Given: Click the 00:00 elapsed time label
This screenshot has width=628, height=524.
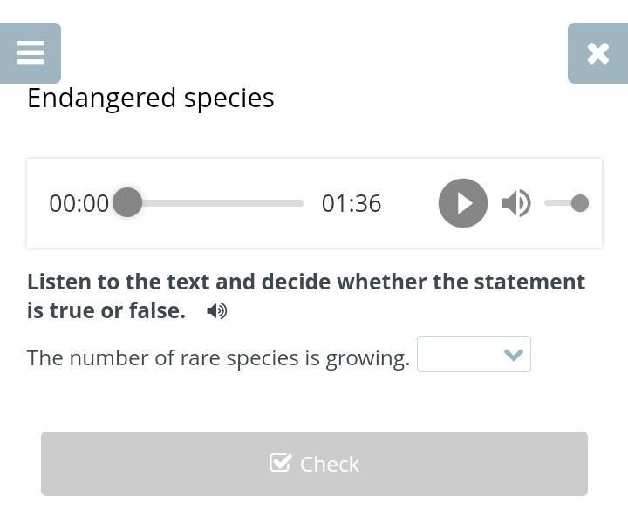Looking at the screenshot, I should 78,203.
